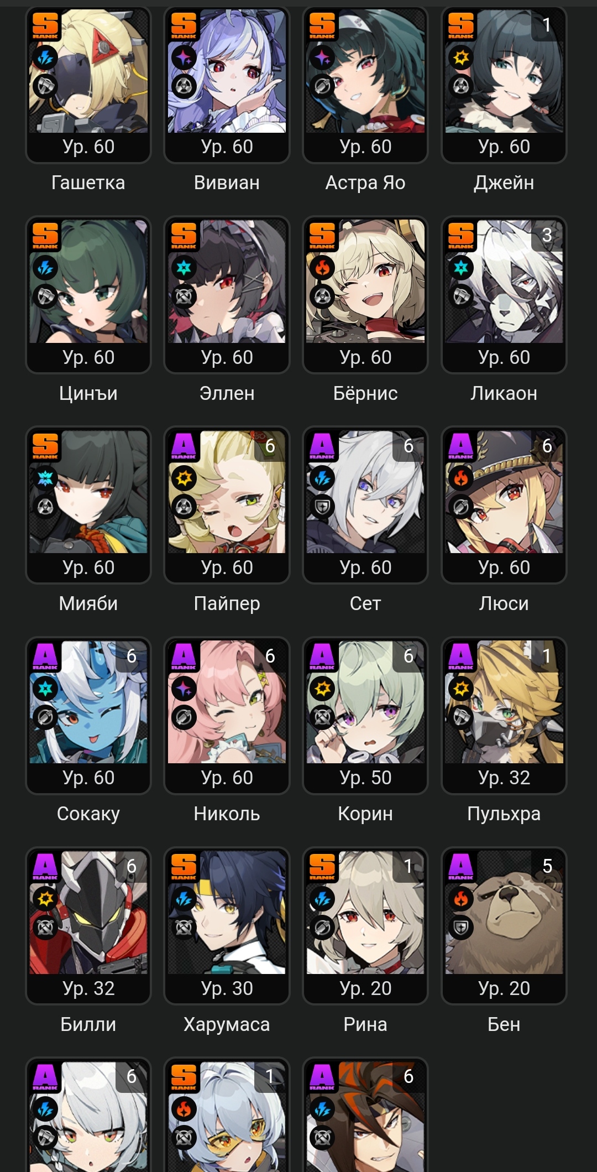Click the ether element icon on Вивиан's card

coord(184,58)
